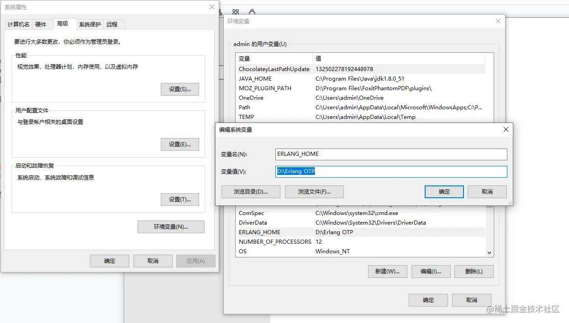Viewport: 569px width, 323px height.
Task: Select ChocolateyLastPathUpdate user variable row
Action: pos(361,69)
